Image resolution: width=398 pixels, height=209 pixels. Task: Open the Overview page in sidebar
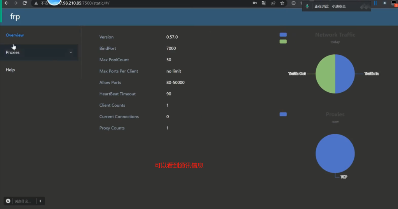coord(15,35)
